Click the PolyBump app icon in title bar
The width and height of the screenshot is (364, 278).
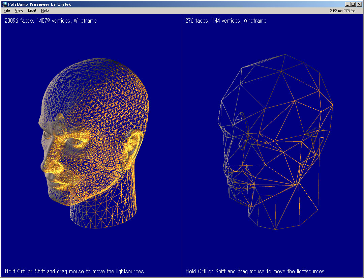pos(4,4)
